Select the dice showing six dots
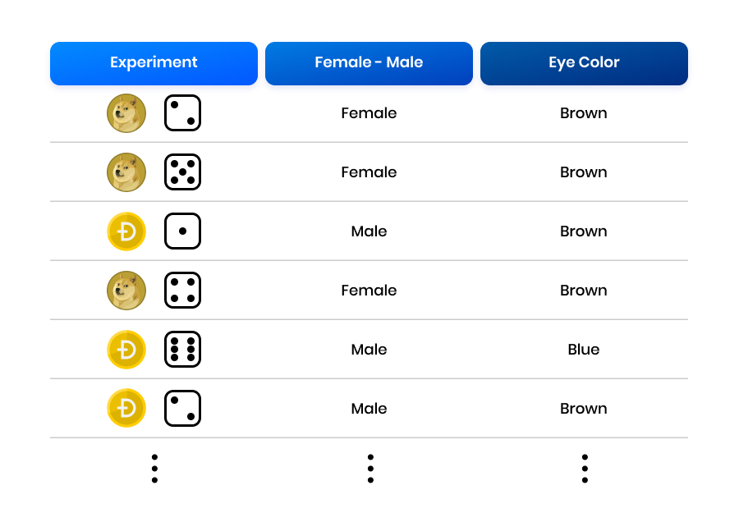Screen dimensions: 739x522 182,350
